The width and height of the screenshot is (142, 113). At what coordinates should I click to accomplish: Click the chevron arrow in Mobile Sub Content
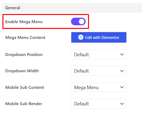(122, 87)
